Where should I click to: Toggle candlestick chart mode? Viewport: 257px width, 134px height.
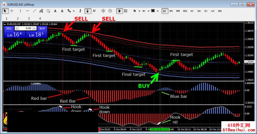pyautogui.click(x=88, y=11)
